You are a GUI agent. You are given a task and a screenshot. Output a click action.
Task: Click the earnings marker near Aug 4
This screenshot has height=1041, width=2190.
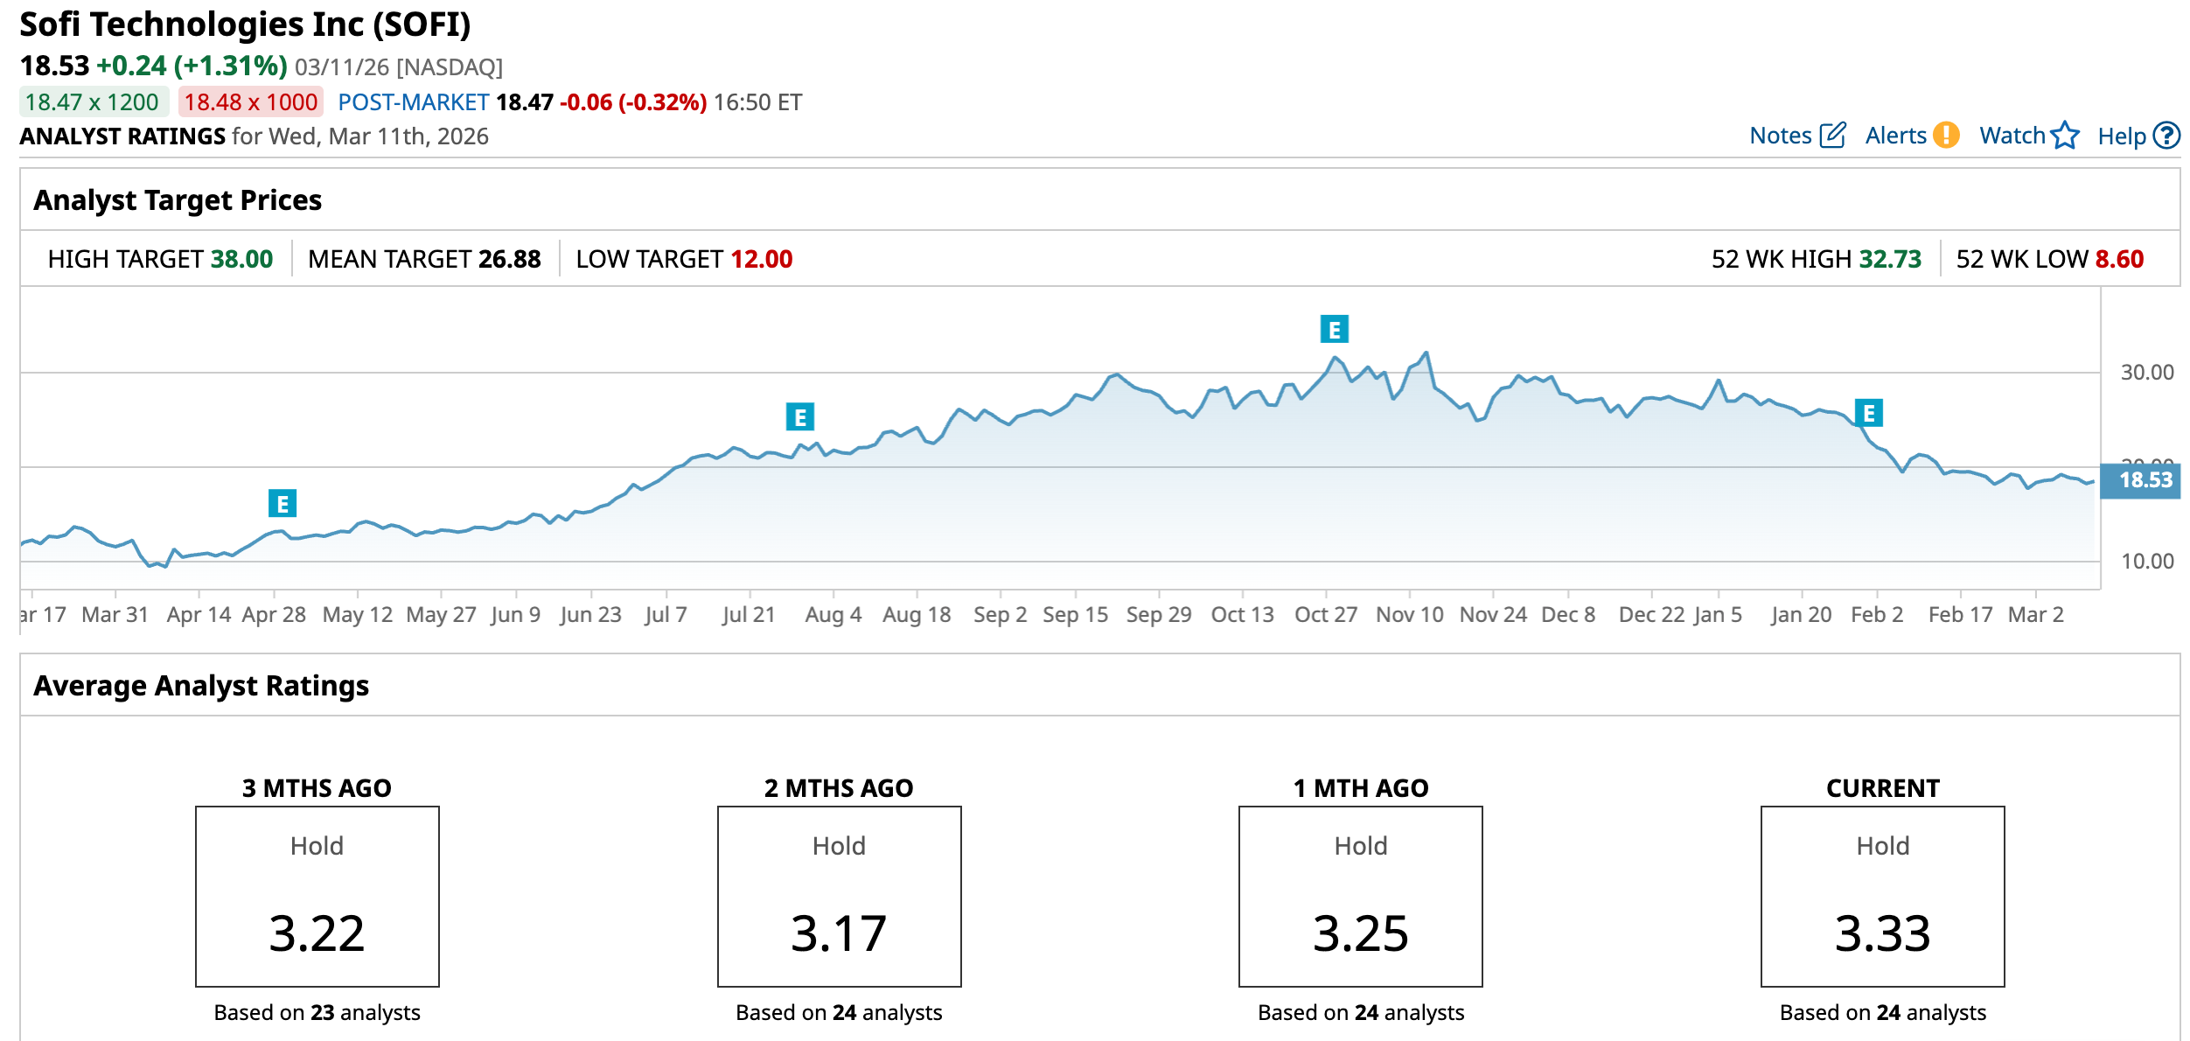(800, 417)
